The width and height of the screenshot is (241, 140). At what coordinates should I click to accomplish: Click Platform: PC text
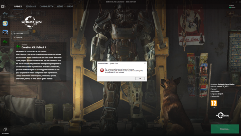[215, 96]
